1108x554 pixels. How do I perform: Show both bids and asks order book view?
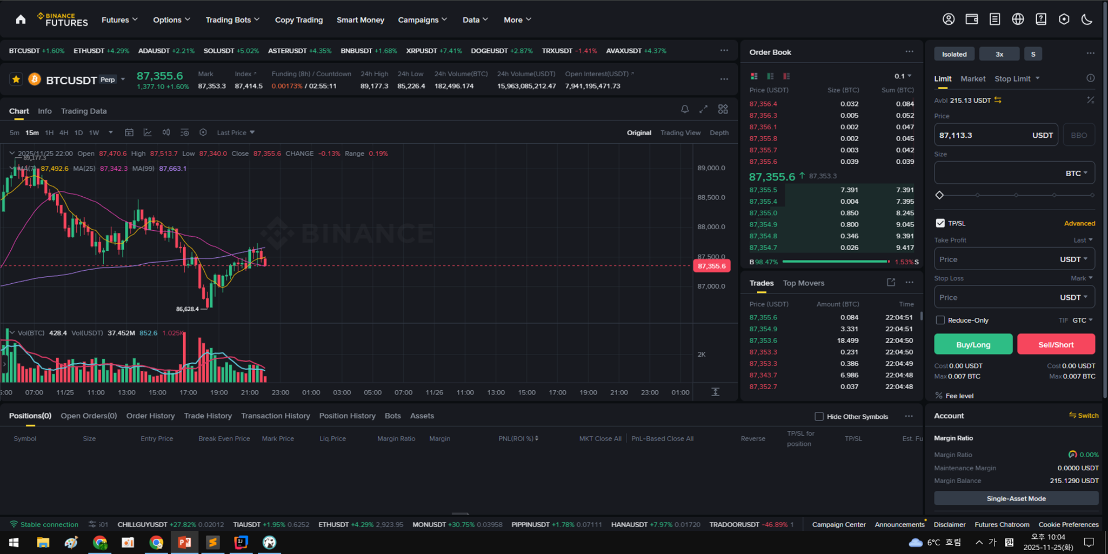pyautogui.click(x=754, y=76)
